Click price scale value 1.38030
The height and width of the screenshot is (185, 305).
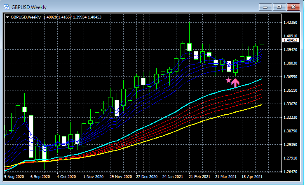[x=291, y=63]
